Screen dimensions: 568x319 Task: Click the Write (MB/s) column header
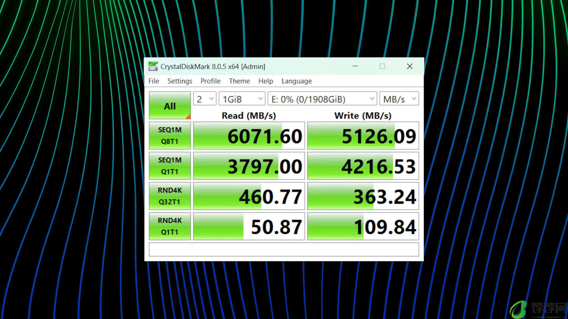(363, 116)
